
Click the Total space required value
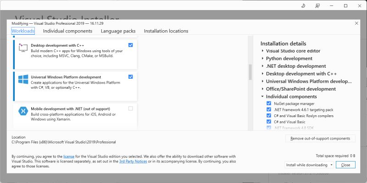point(352,156)
